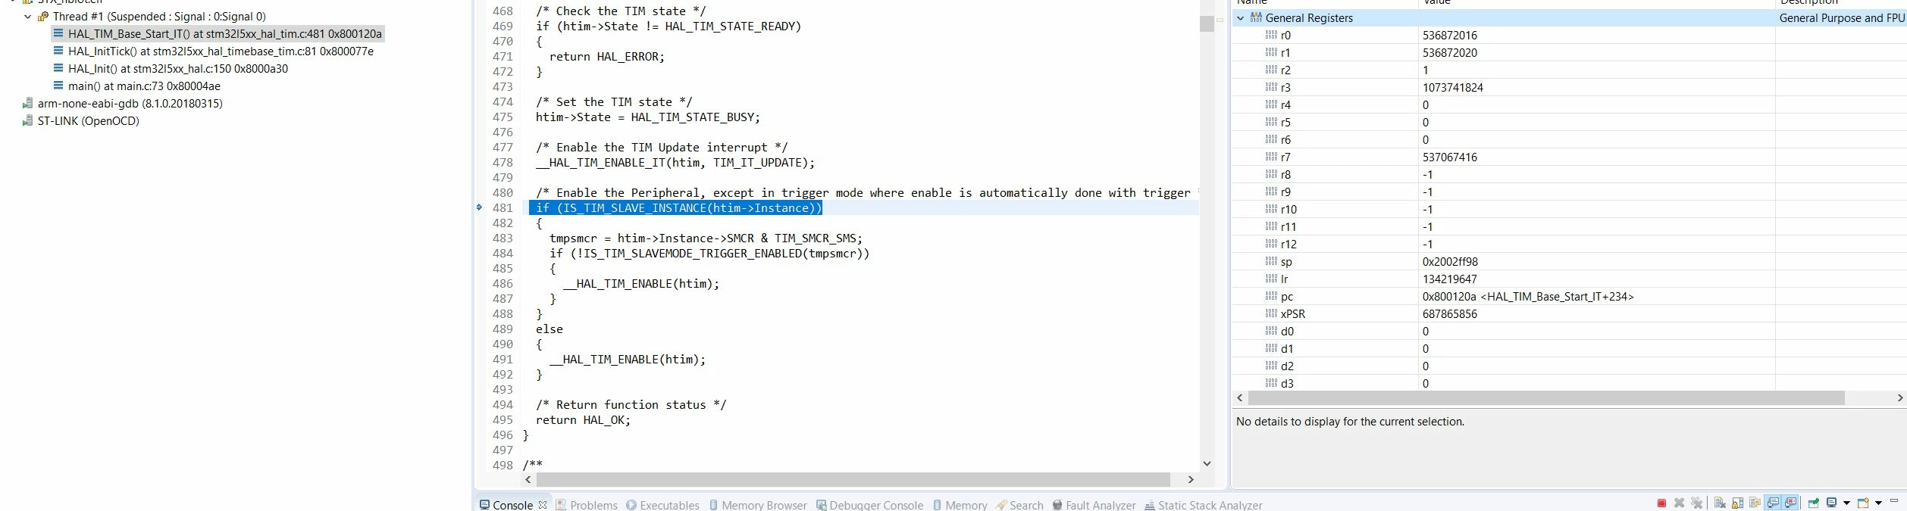This screenshot has width=1907, height=511.
Task: Click the Clear Console icon
Action: point(1720,503)
